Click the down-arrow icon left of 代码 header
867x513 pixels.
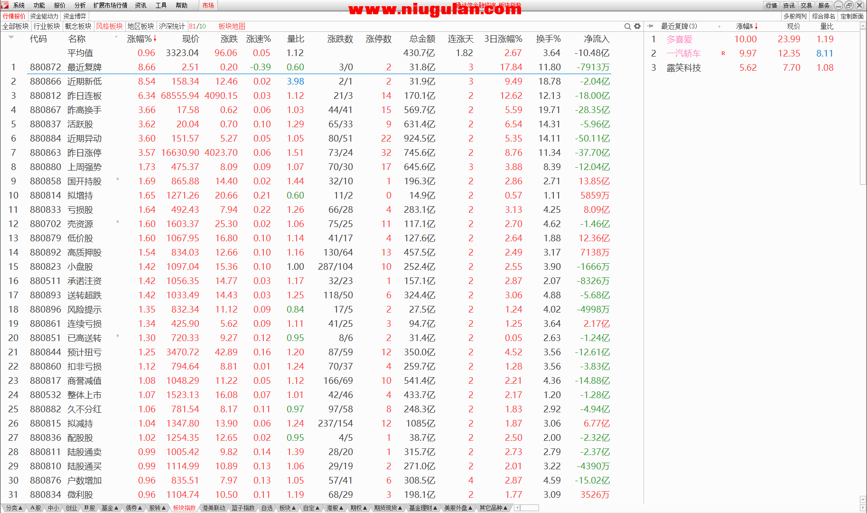point(11,37)
